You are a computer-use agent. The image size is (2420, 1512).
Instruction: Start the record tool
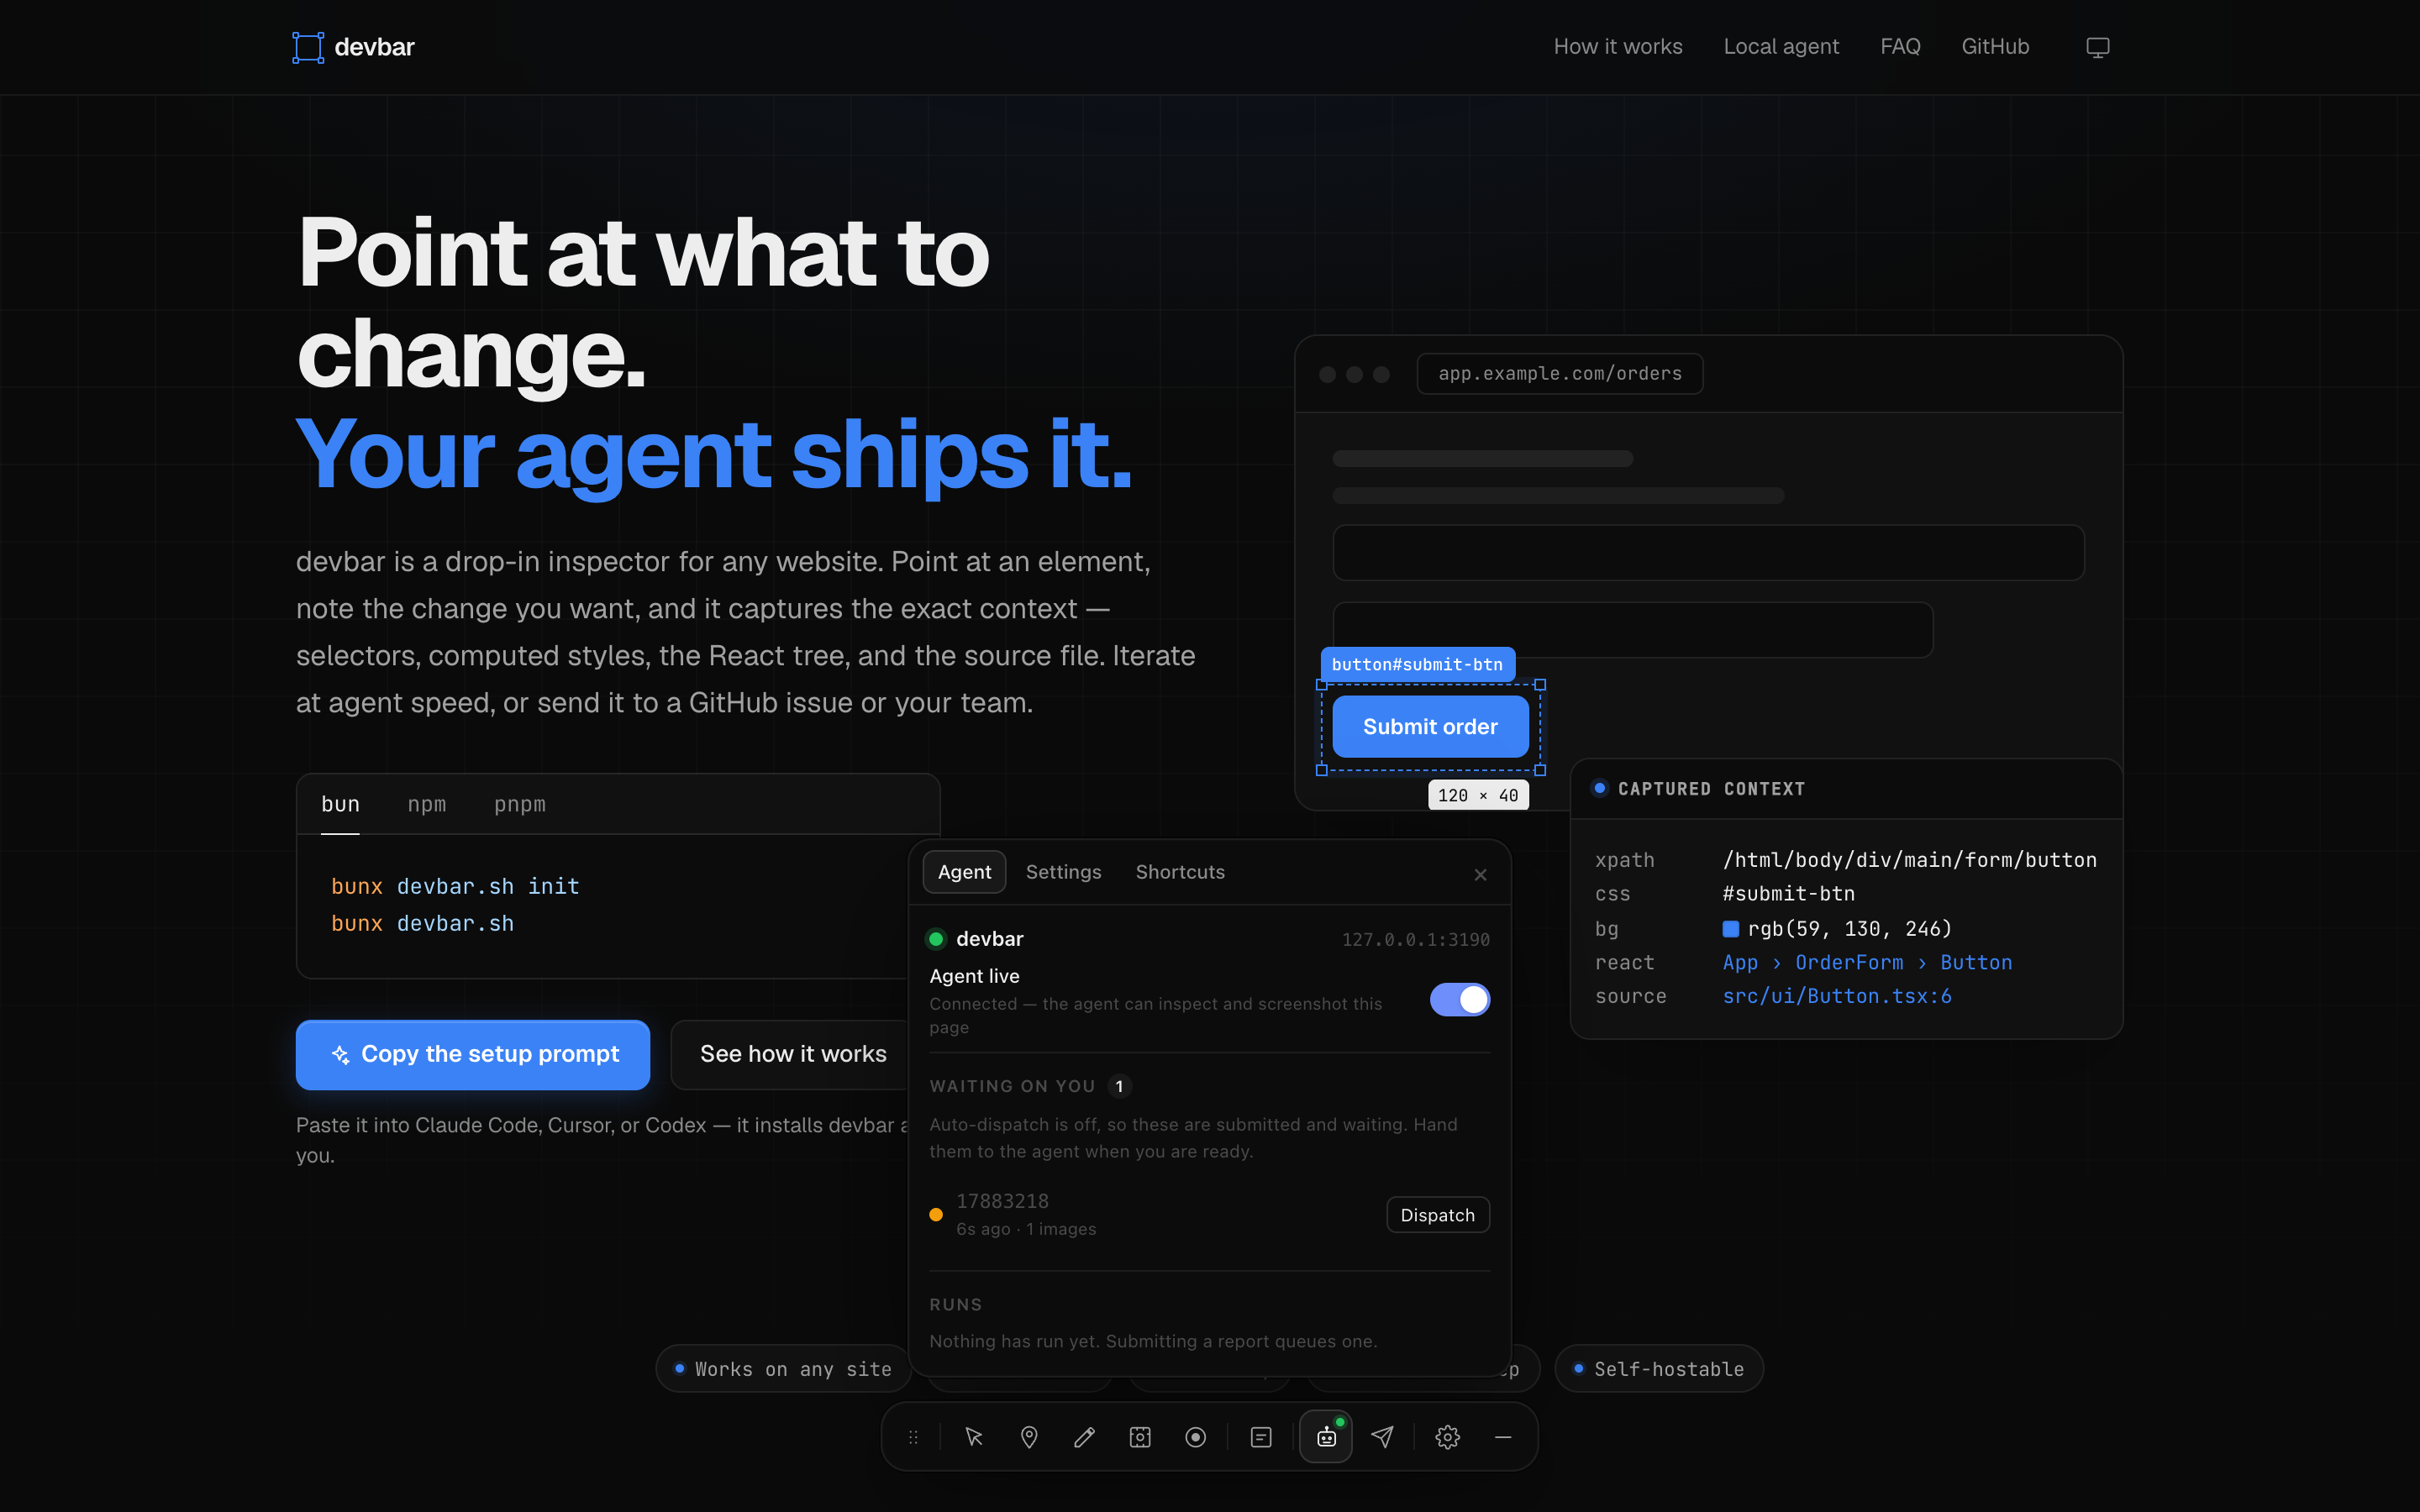click(x=1195, y=1437)
